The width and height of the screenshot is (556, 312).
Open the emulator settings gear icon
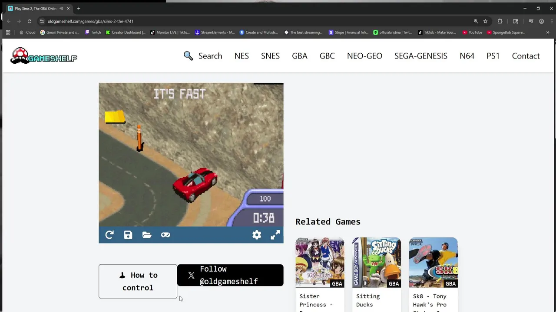[257, 235]
